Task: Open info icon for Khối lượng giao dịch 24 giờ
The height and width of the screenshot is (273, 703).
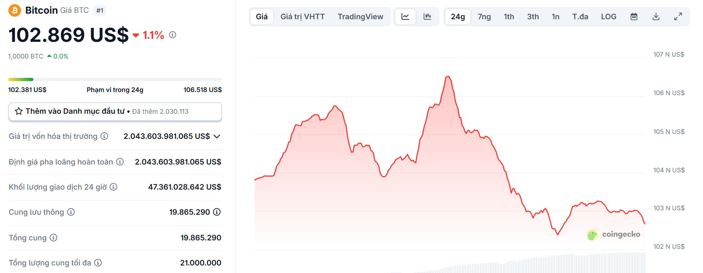Action: coord(113,187)
